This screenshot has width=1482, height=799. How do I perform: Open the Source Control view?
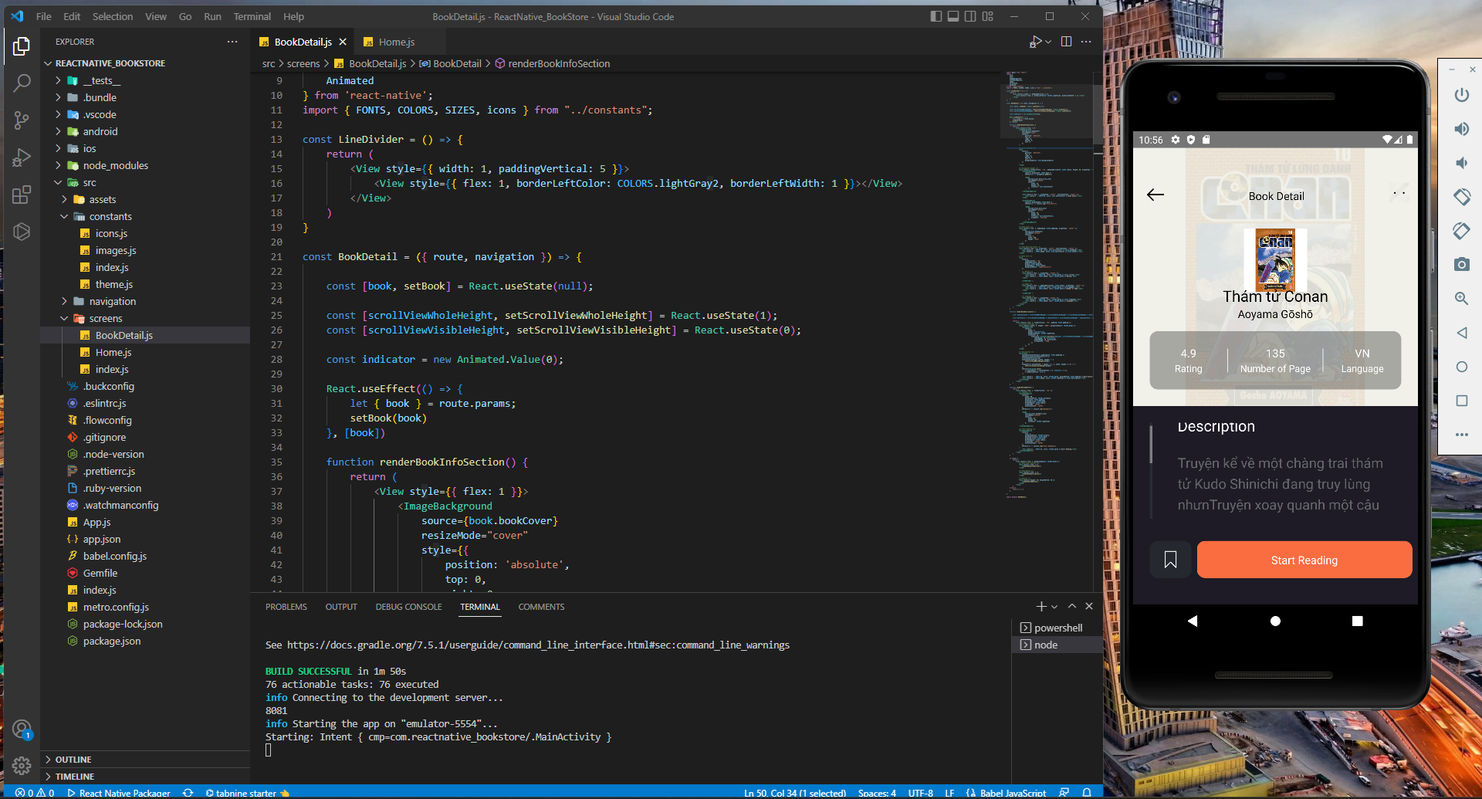tap(22, 120)
